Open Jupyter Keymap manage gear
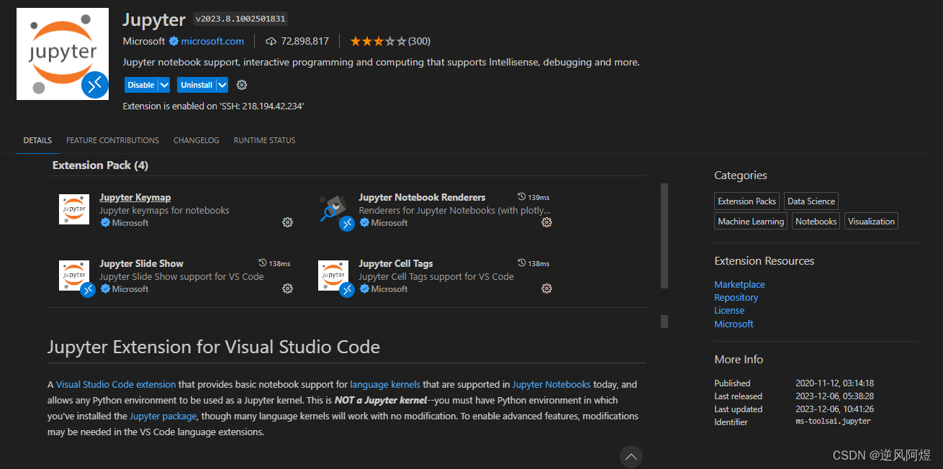The width and height of the screenshot is (943, 469). click(287, 222)
